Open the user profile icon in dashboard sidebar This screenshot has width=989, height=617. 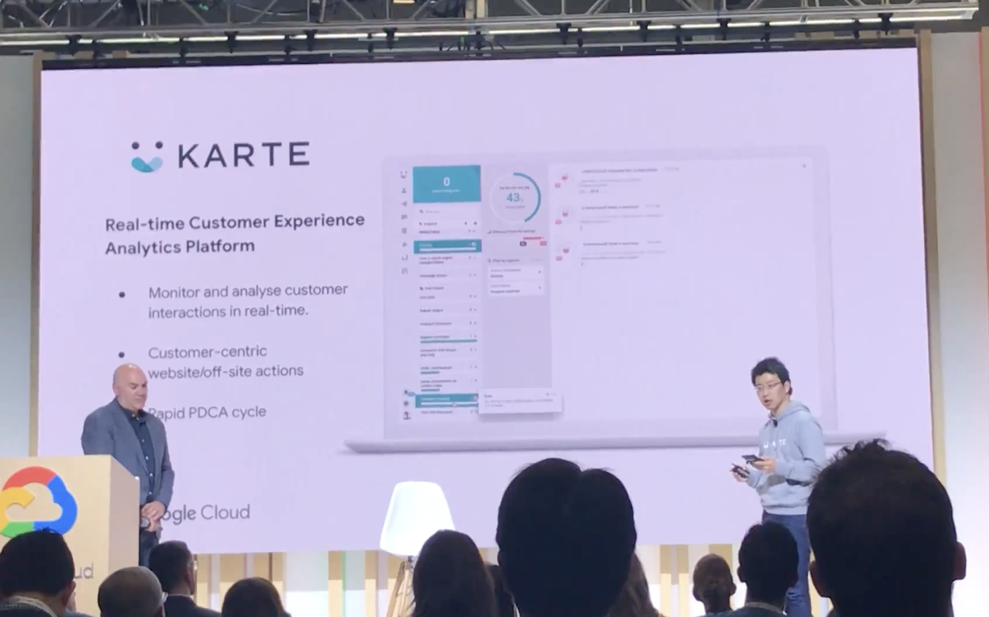coord(404,190)
